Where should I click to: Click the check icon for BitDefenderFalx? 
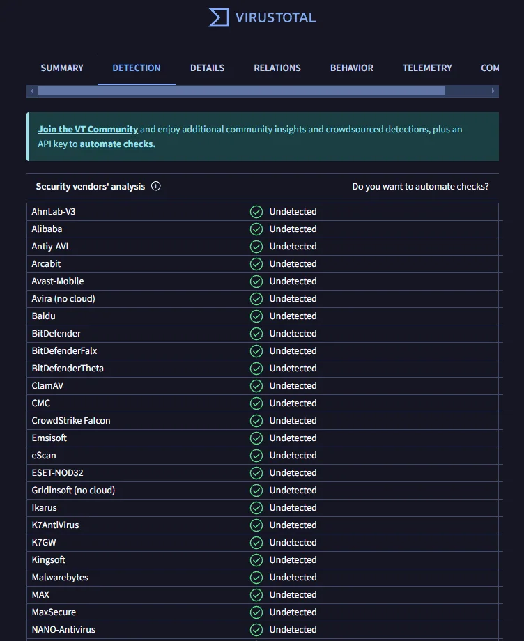256,351
